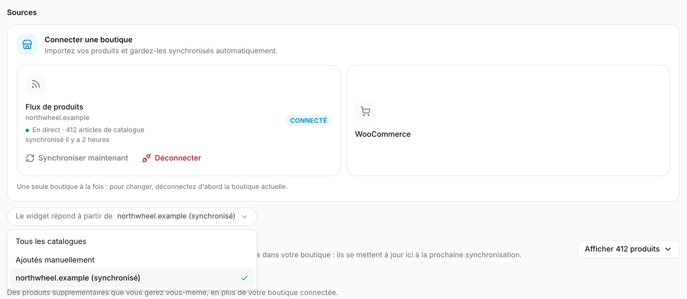Open the Le widget répond à partir de dropdown
The width and height of the screenshot is (687, 299).
(132, 217)
